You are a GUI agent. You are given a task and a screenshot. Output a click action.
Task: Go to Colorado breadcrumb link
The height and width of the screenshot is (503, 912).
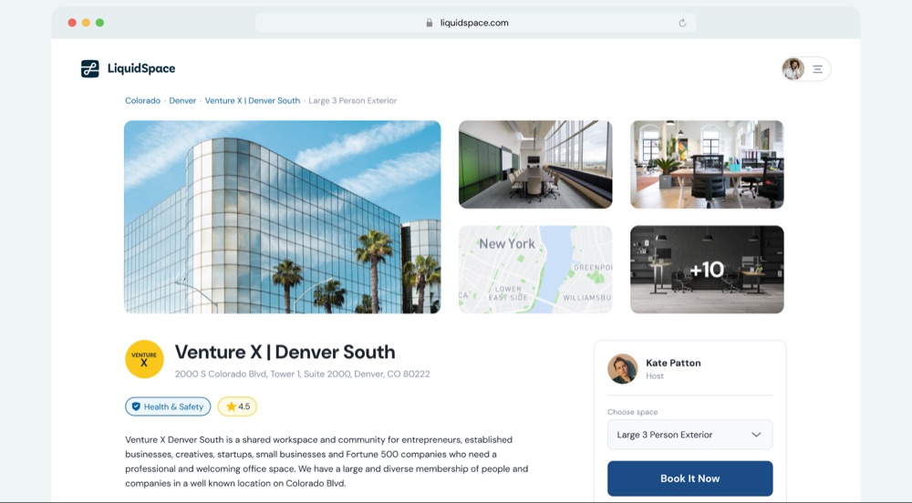[142, 100]
